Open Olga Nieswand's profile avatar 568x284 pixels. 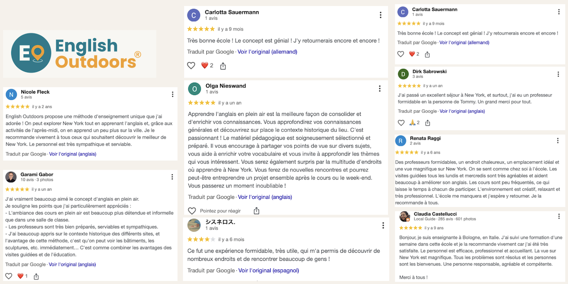195,89
